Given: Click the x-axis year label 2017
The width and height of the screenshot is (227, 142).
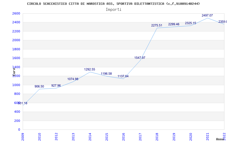Looking at the screenshot, I should pyautogui.click(x=140, y=137).
